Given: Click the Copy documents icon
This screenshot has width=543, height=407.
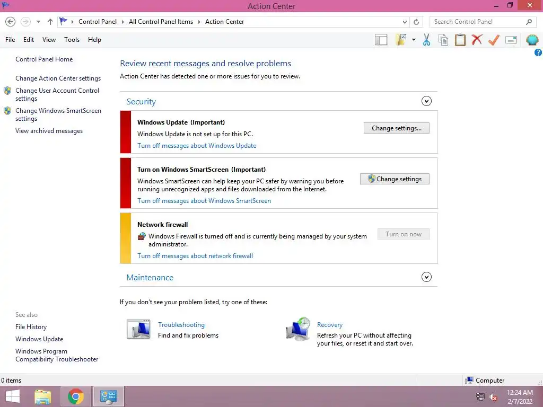Looking at the screenshot, I should (443, 40).
